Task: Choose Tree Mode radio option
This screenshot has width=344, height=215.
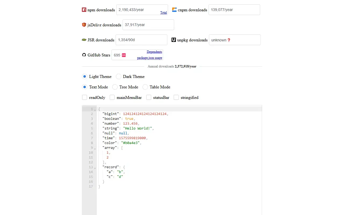Action: point(115,87)
